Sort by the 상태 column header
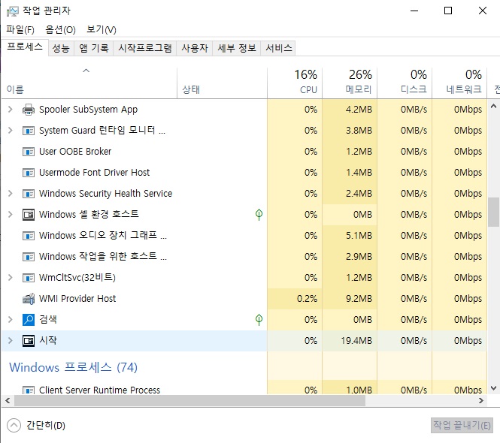Viewport: 500px width, 443px height. 223,83
